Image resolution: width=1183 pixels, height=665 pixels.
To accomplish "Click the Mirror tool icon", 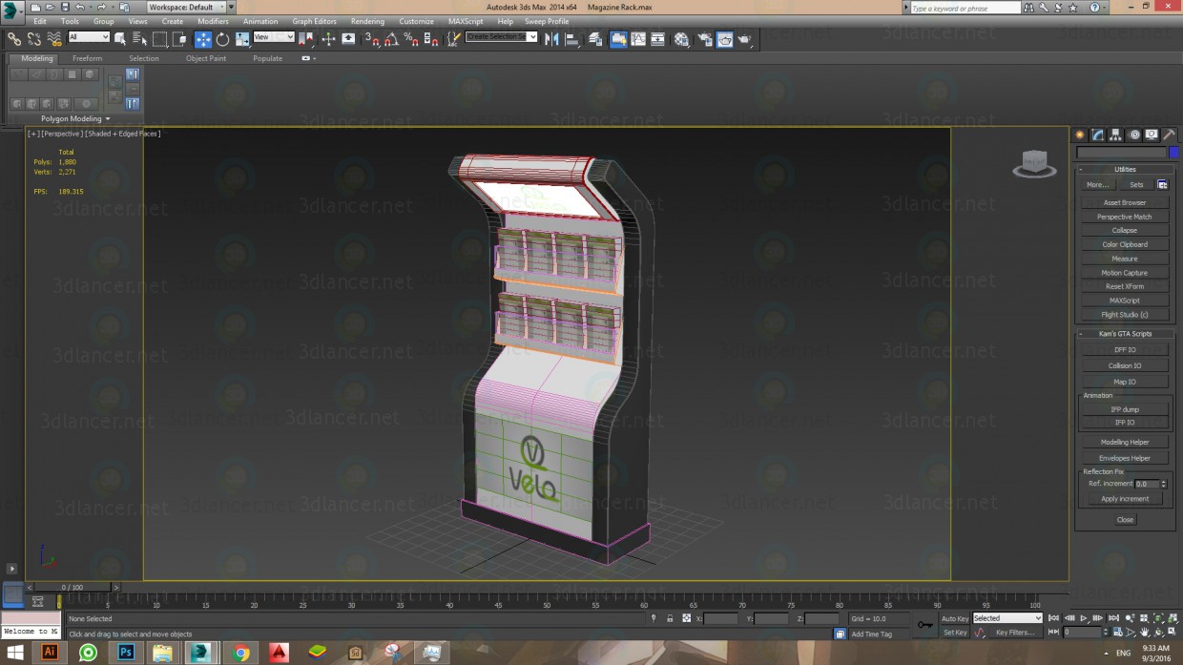I will (x=551, y=39).
